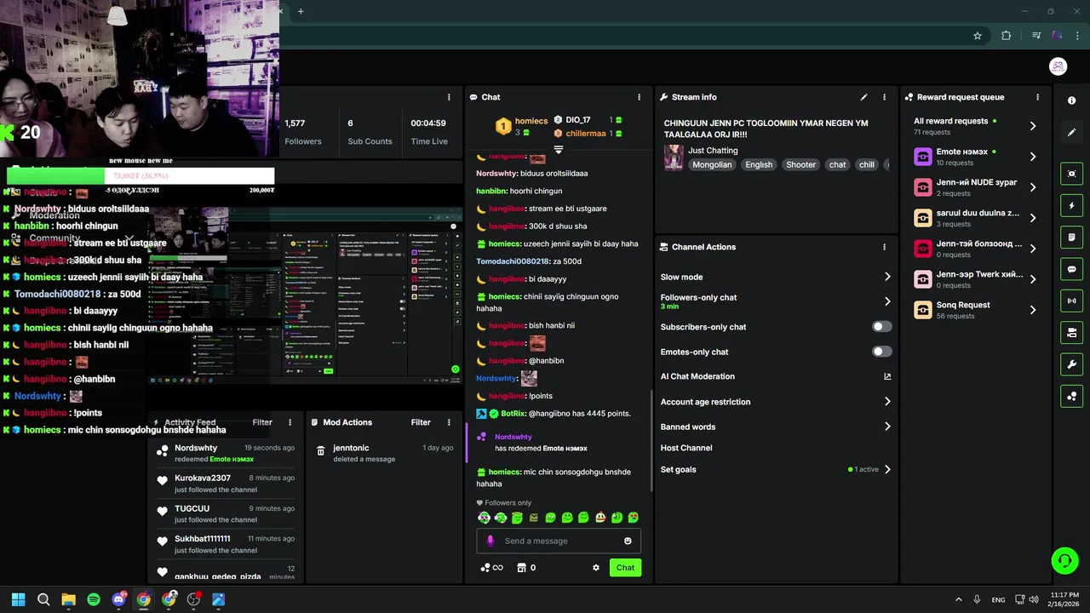Image resolution: width=1090 pixels, height=613 pixels.
Task: Click the Send a message input field
Action: (x=559, y=541)
